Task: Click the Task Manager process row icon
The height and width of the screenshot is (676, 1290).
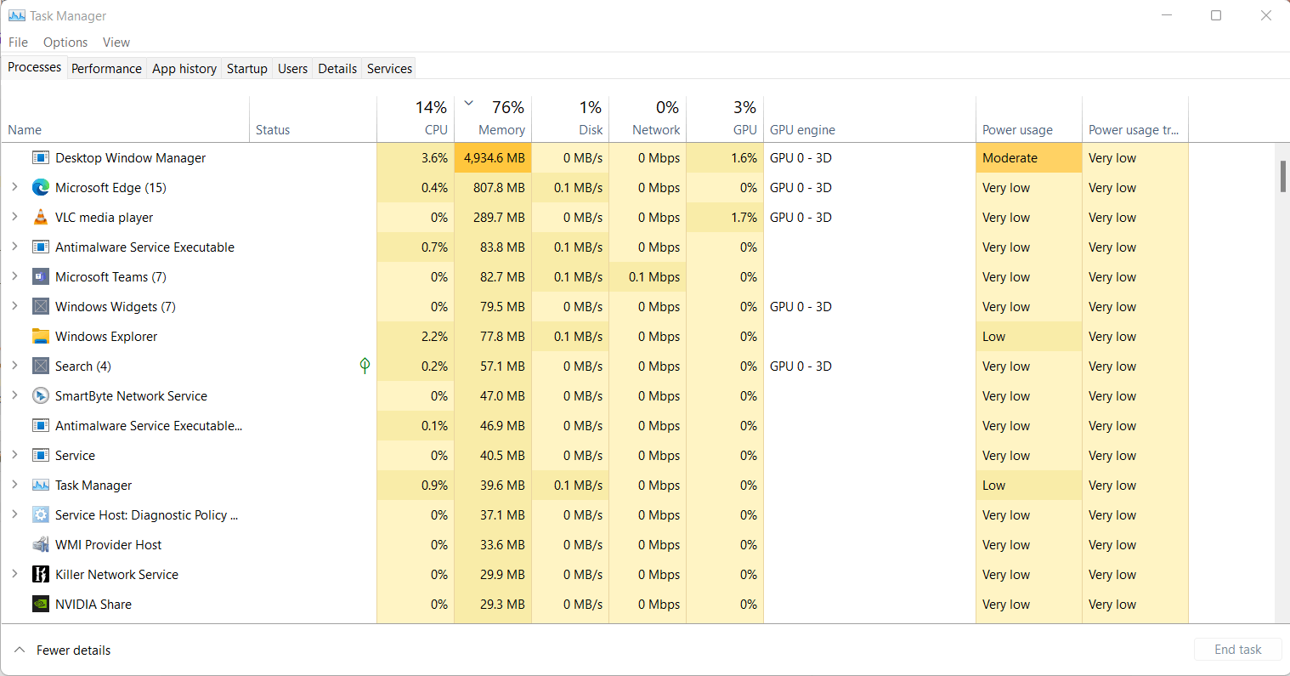Action: click(x=40, y=486)
